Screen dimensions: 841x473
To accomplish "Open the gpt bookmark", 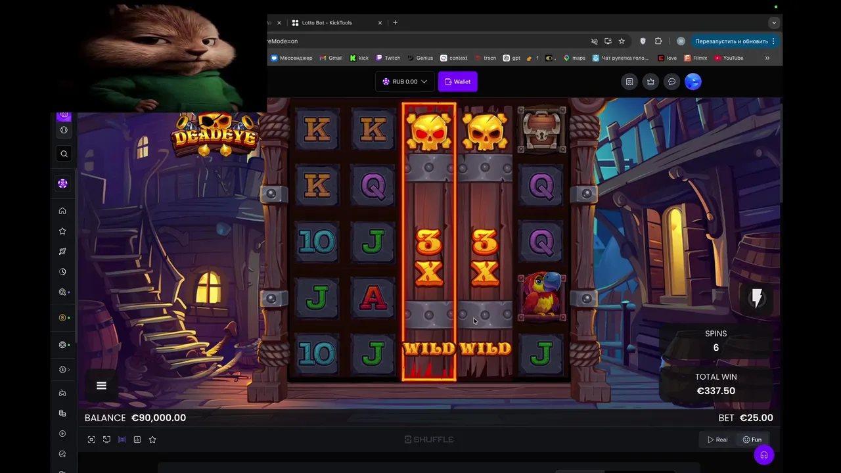I will [x=512, y=58].
